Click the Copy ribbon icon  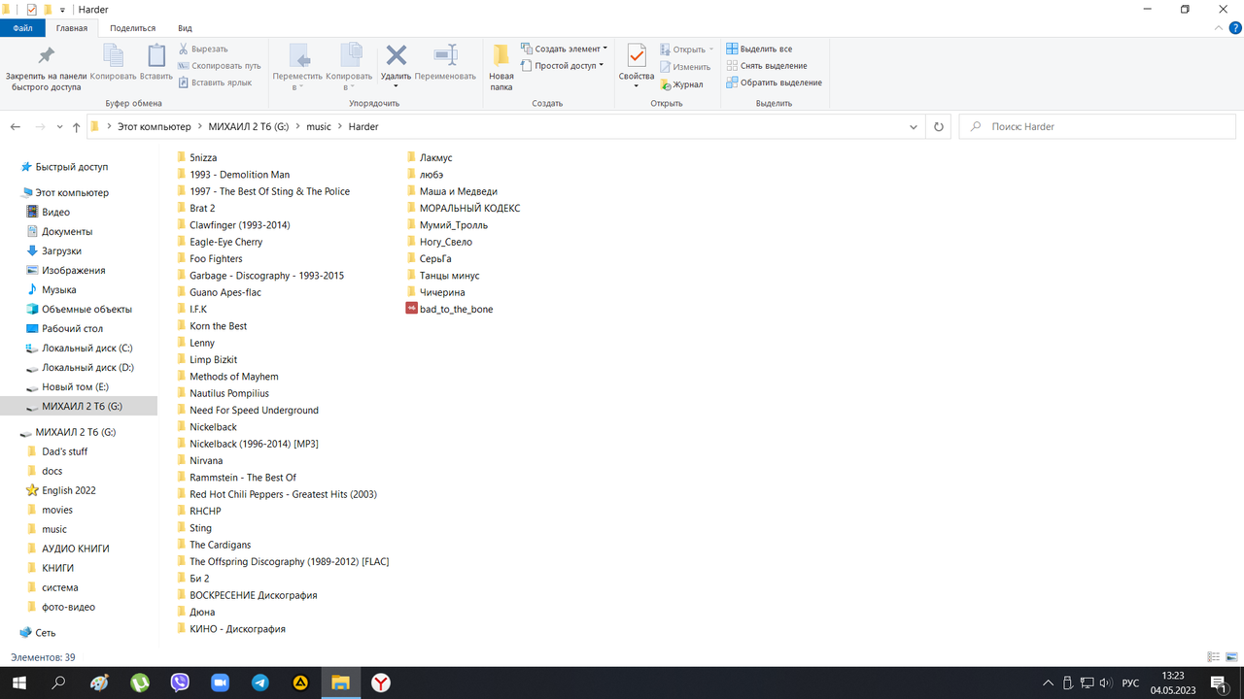click(113, 55)
